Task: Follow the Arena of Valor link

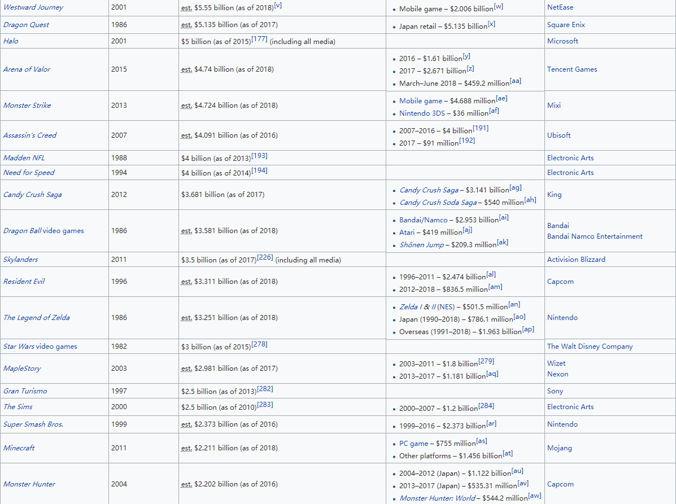Action: click(x=27, y=69)
